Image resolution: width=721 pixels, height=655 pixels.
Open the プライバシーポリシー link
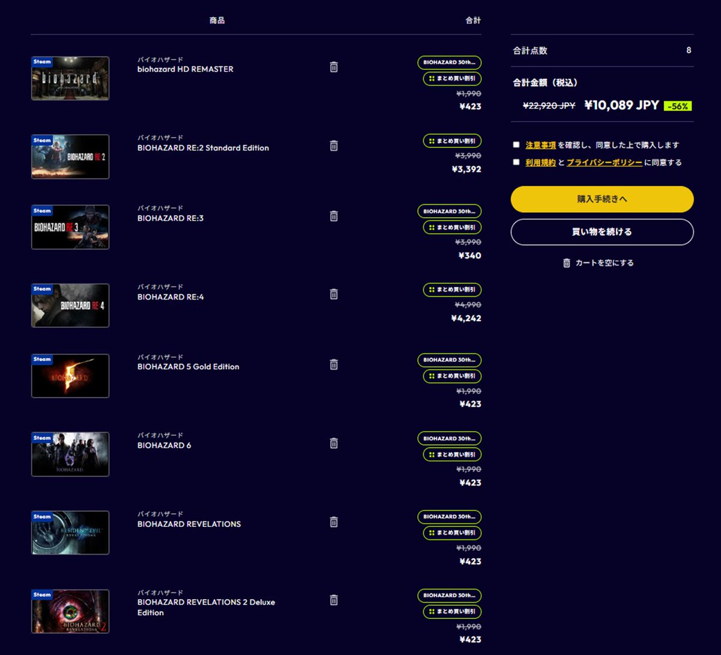click(x=604, y=162)
